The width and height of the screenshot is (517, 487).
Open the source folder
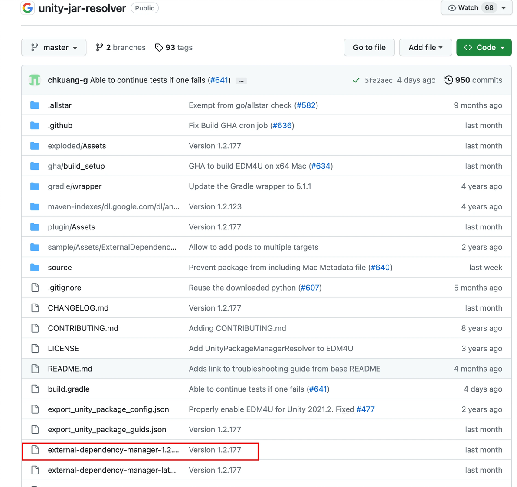pyautogui.click(x=60, y=268)
